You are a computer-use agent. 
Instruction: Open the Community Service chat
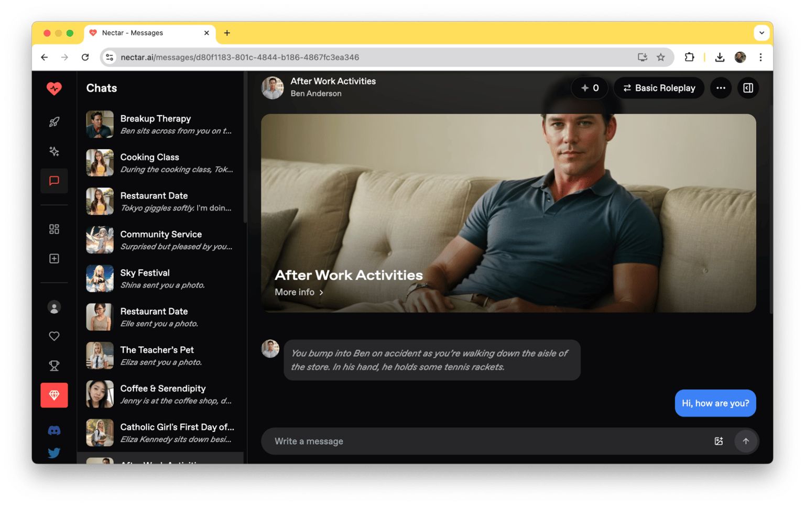pyautogui.click(x=160, y=240)
